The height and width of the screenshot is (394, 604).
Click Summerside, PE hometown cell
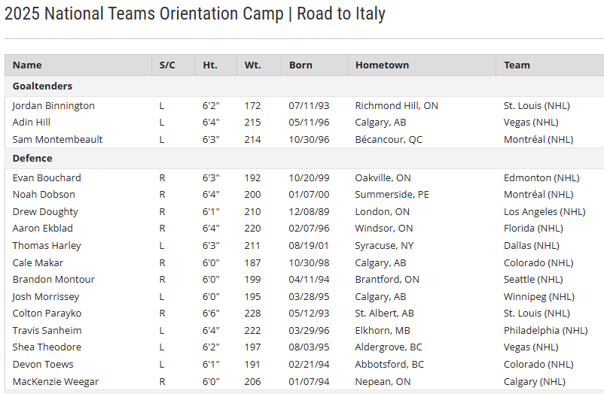[x=392, y=195]
